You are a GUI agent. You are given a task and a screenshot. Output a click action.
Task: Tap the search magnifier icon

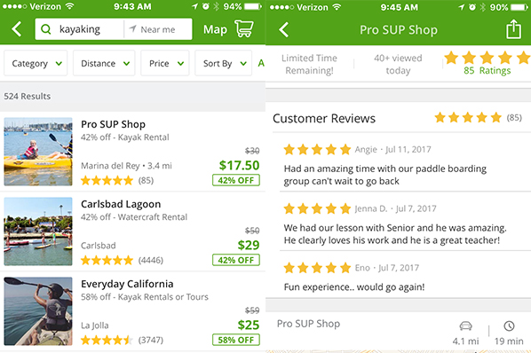45,29
